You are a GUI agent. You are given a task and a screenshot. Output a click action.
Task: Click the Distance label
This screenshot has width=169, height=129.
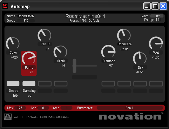click(109, 61)
